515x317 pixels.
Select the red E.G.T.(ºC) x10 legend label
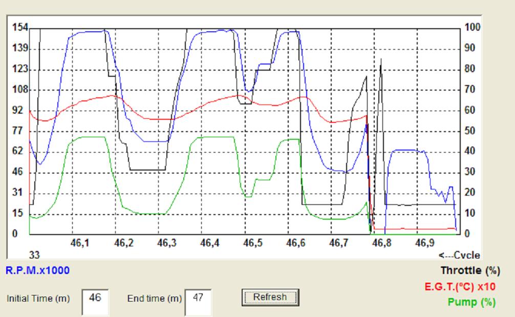coord(460,287)
